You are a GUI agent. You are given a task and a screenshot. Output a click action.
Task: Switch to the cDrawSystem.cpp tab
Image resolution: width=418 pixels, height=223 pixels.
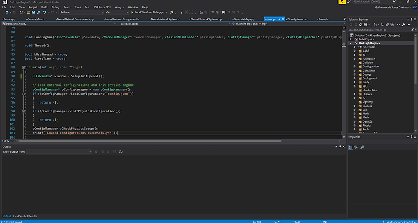click(296, 19)
